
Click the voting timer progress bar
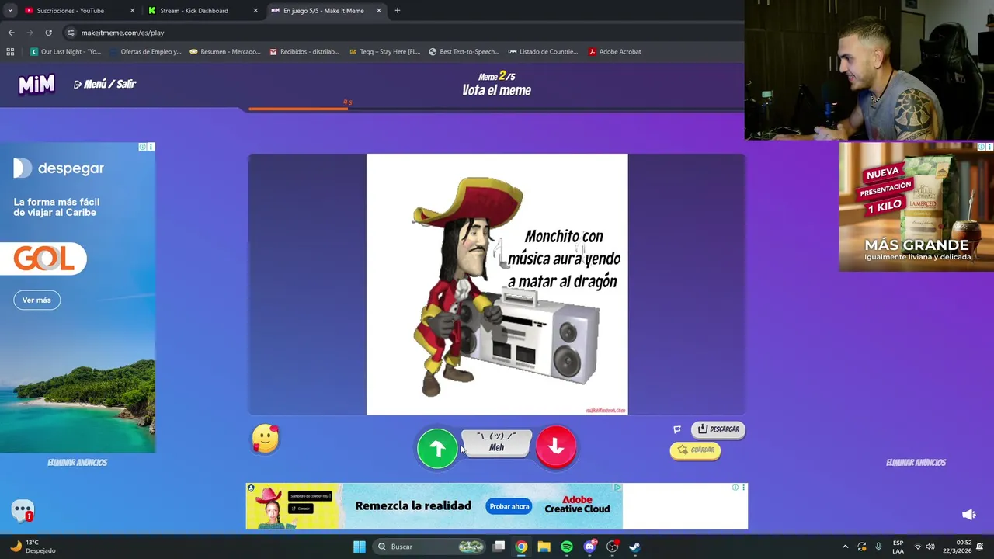[497, 109]
